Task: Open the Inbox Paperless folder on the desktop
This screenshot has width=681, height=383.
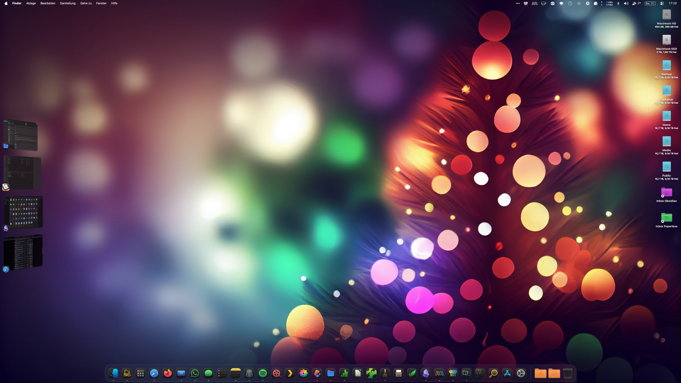Action: pyautogui.click(x=667, y=218)
